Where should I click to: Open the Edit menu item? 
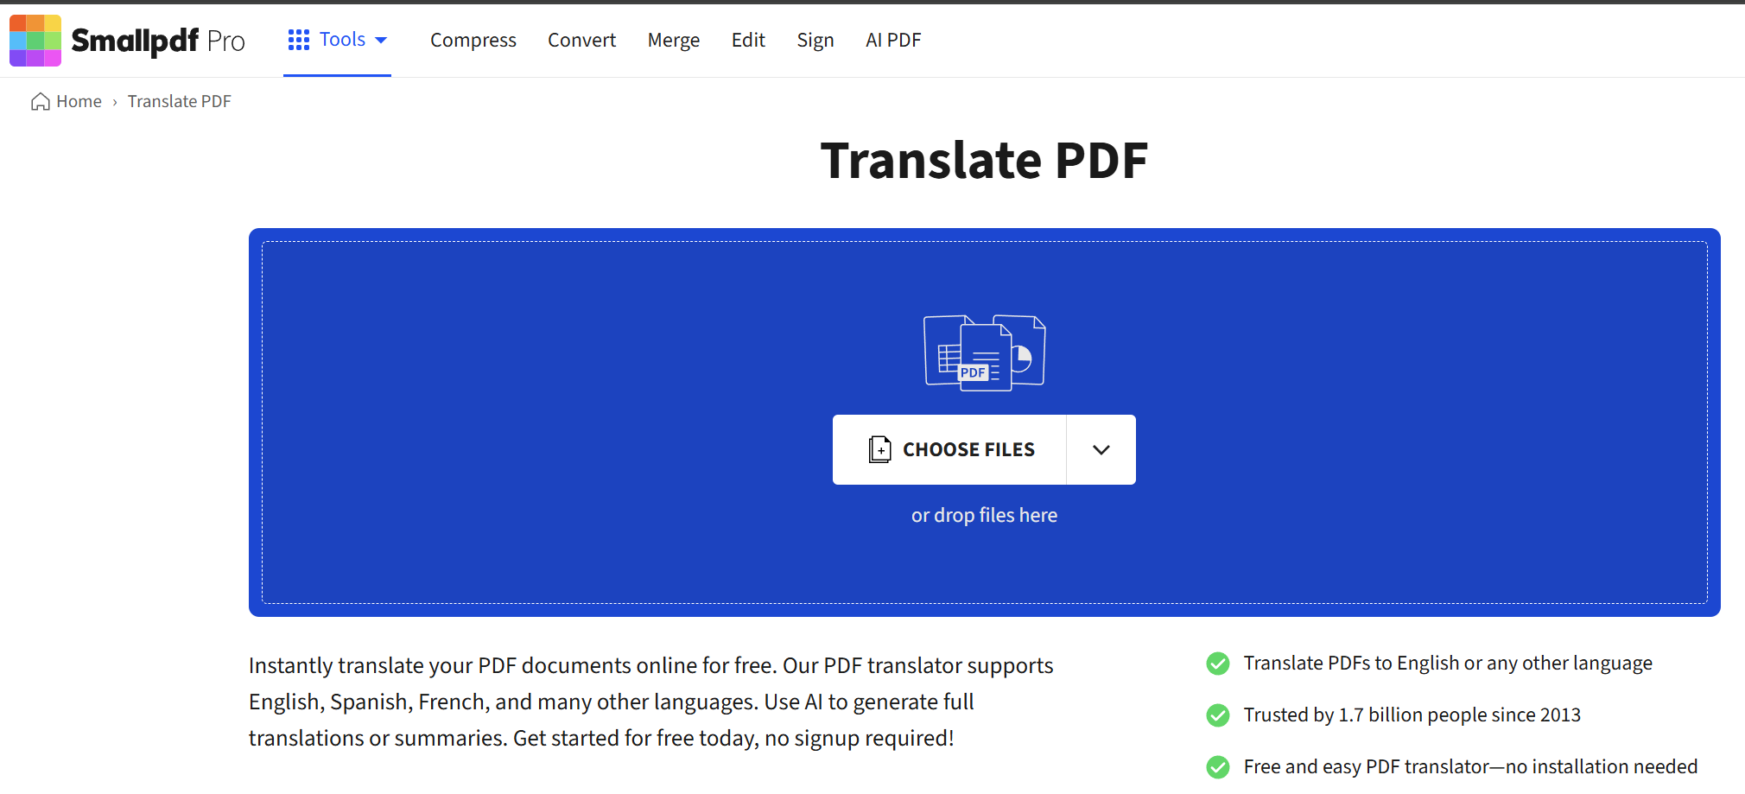pos(748,40)
